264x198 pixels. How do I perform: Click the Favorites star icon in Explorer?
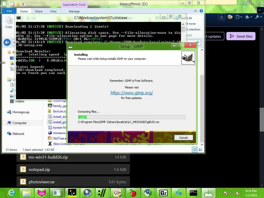click(x=9, y=52)
